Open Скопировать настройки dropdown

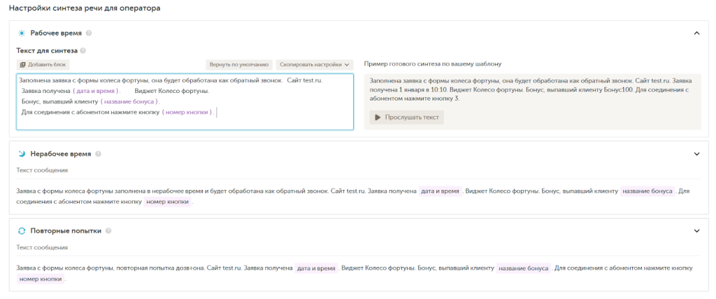point(315,64)
